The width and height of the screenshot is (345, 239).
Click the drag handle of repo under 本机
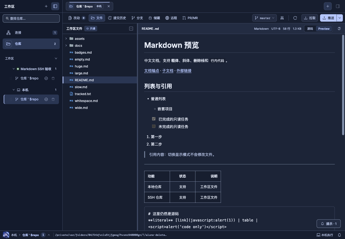pos(11,99)
